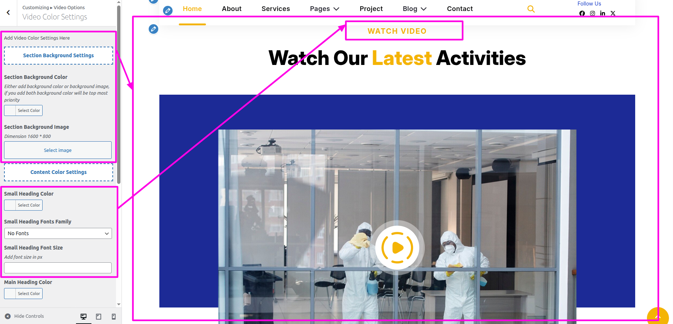The height and width of the screenshot is (324, 673).
Task: Go to the Services menu item
Action: (x=276, y=9)
